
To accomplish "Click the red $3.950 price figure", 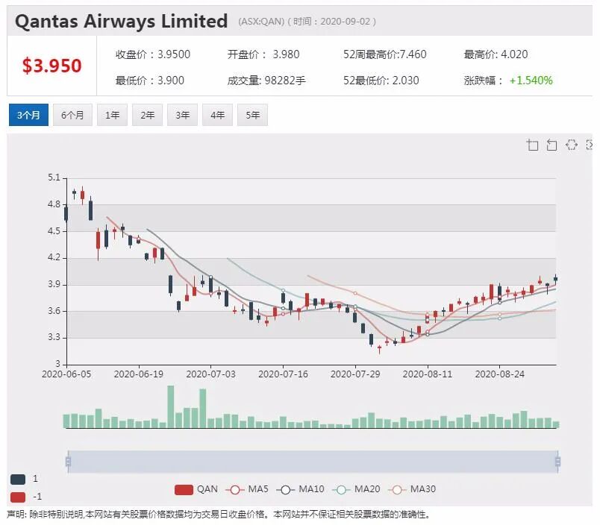I will [51, 66].
